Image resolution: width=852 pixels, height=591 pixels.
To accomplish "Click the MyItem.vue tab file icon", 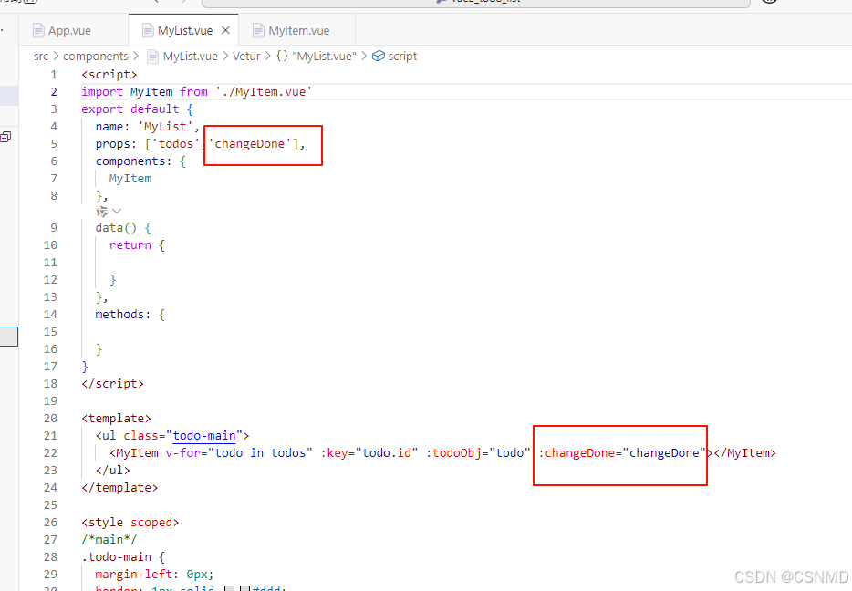I will point(258,30).
